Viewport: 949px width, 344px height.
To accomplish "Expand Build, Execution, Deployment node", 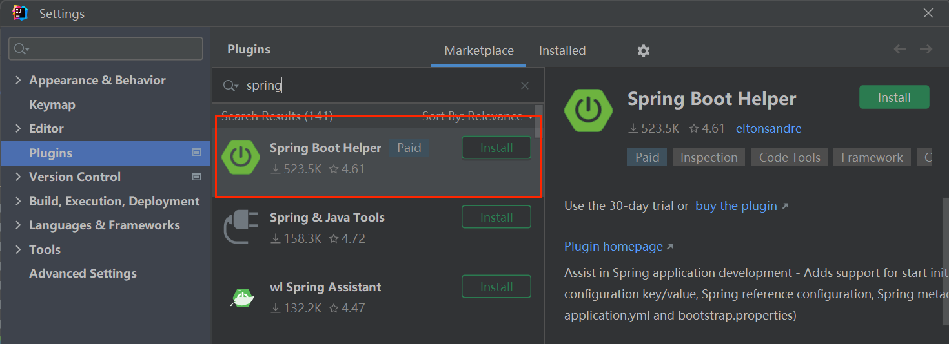I will point(18,202).
